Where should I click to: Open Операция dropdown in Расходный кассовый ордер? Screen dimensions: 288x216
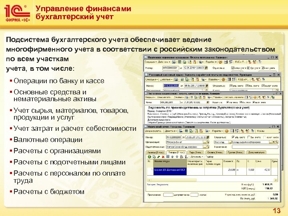[x=152, y=80]
